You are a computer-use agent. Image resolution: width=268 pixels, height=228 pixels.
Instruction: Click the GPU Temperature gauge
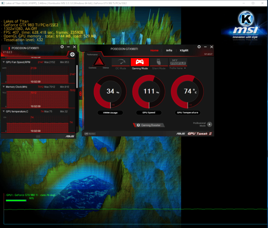point(188,92)
